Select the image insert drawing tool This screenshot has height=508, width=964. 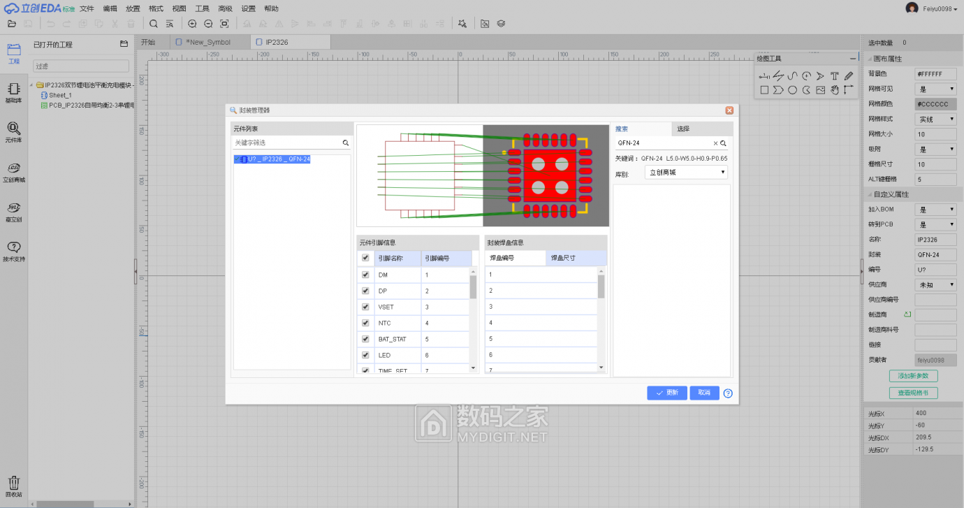pos(820,89)
